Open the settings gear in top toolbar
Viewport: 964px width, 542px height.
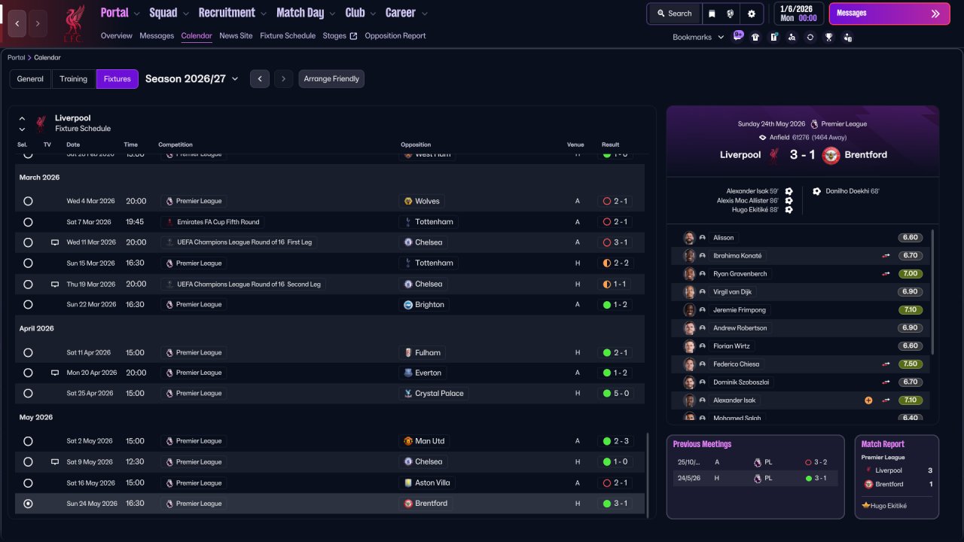pos(752,14)
